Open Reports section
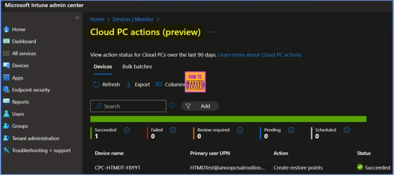394x175 pixels. tap(16, 102)
